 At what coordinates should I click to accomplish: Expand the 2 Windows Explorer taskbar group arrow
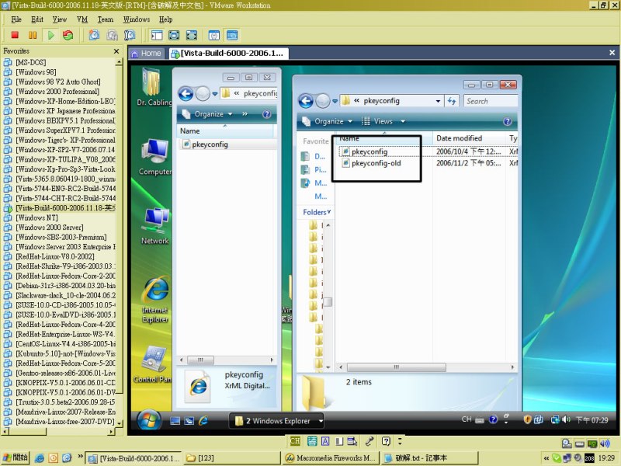pos(321,421)
